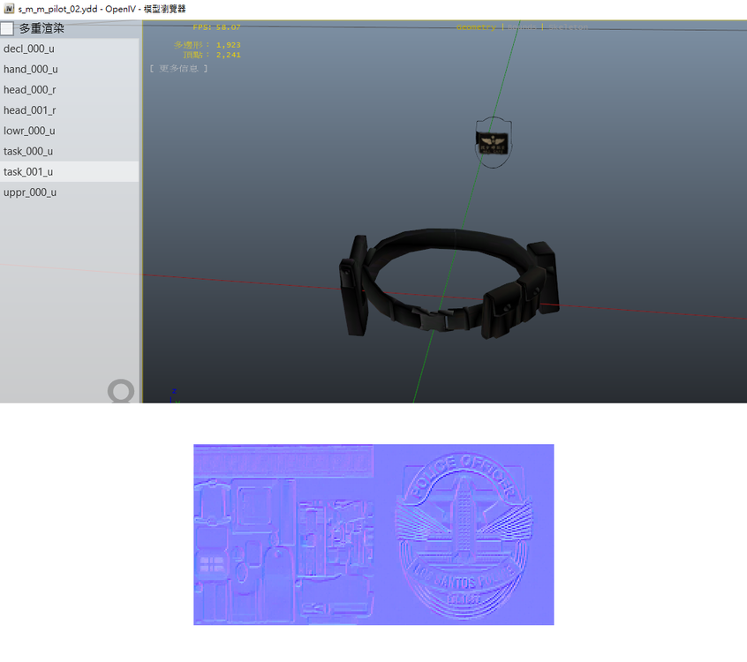Toggle the 多重渲染 checkbox
This screenshot has width=747, height=662.
click(x=7, y=28)
